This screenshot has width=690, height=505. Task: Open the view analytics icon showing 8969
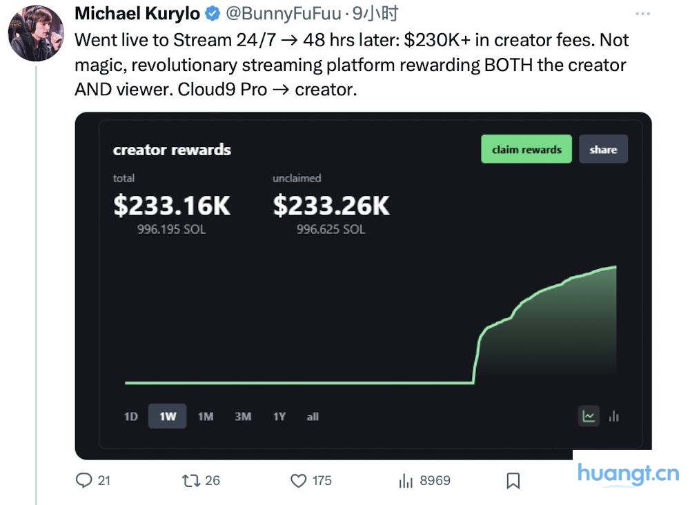tap(406, 481)
